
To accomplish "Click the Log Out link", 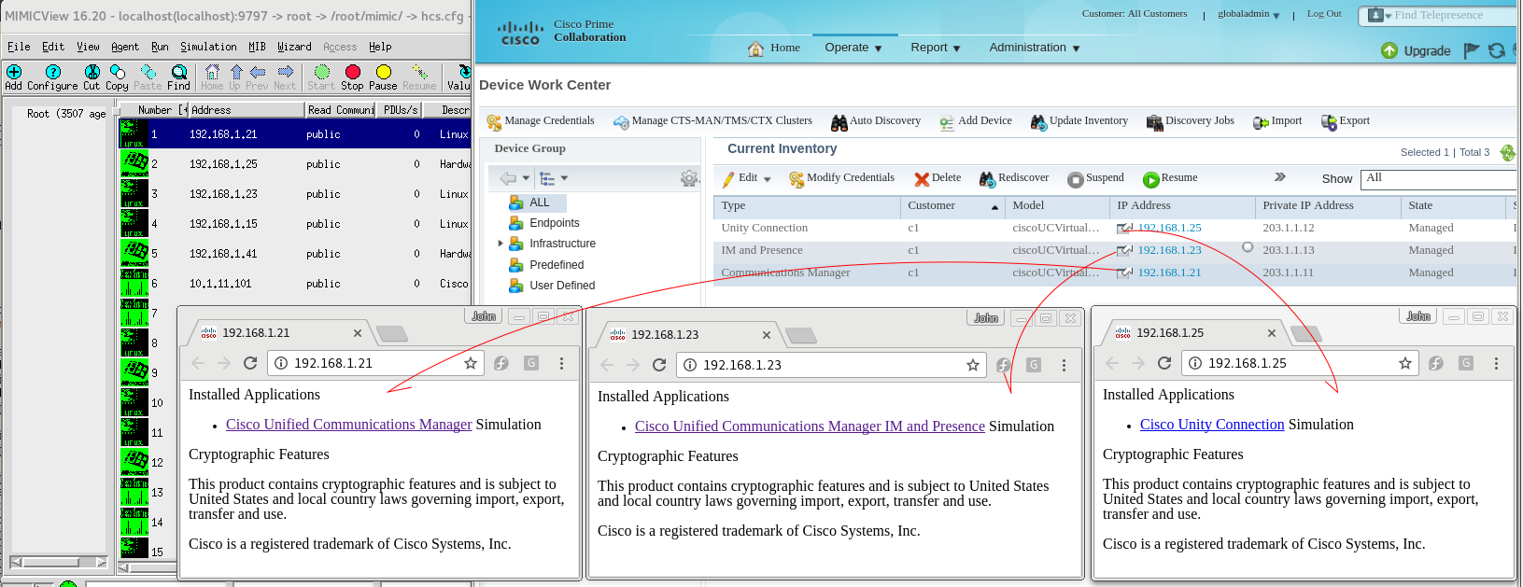I will click(x=1324, y=14).
